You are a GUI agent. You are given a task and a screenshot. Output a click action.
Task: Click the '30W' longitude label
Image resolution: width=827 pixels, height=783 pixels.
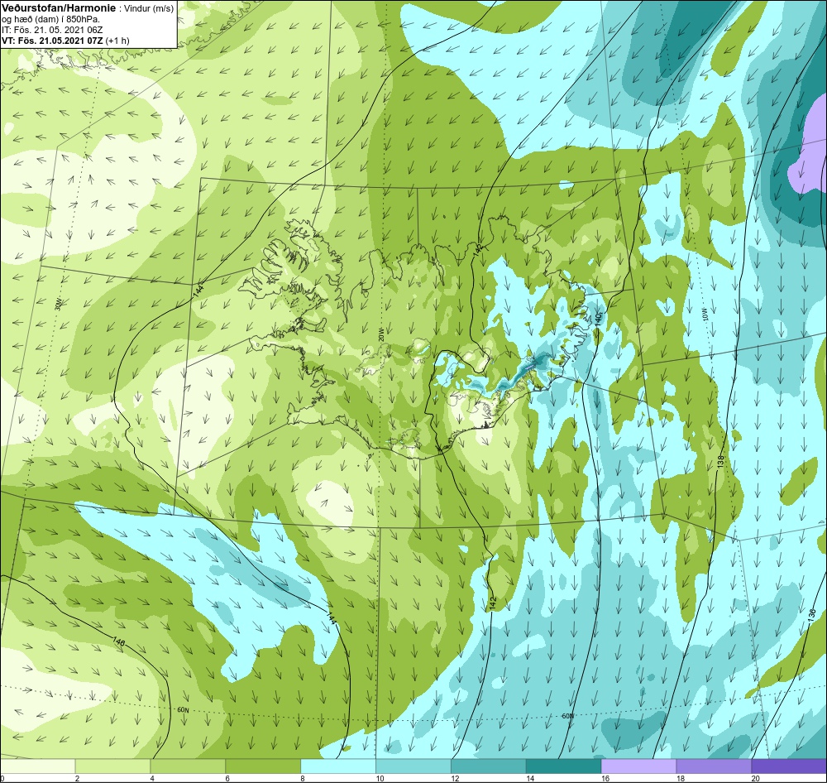coord(58,304)
